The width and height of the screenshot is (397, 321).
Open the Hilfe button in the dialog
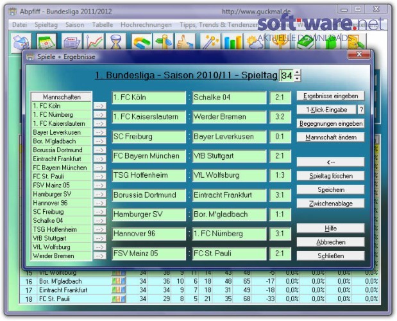click(x=331, y=229)
